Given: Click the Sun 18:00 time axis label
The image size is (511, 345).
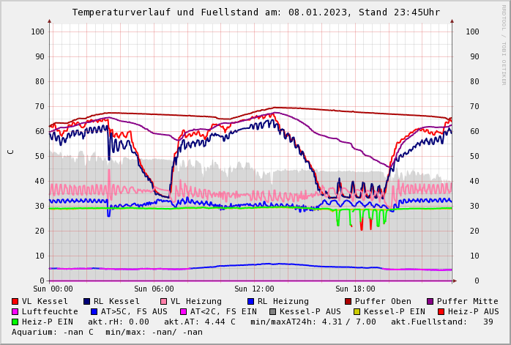Looking at the screenshot, I should tap(355, 289).
